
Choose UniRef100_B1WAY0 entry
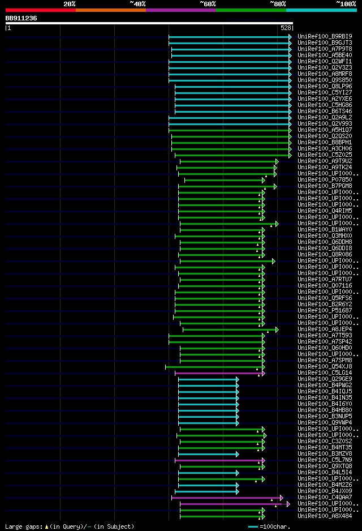325,229
